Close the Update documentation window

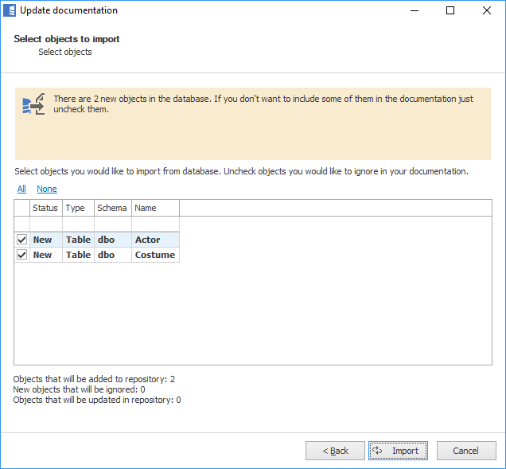(486, 11)
